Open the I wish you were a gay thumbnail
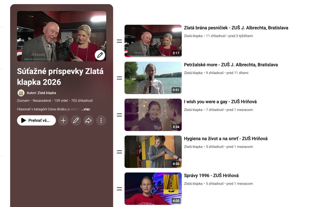 tap(153, 115)
